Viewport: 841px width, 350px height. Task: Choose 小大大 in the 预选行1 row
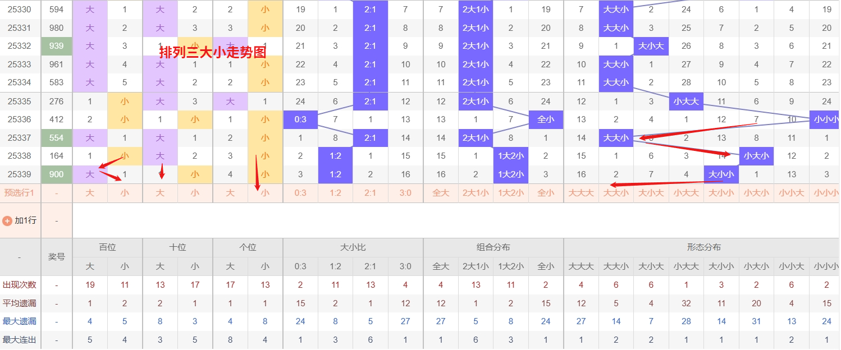click(686, 193)
